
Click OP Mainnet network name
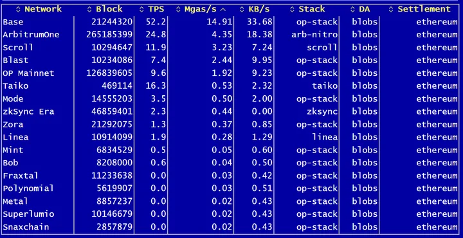28,73
